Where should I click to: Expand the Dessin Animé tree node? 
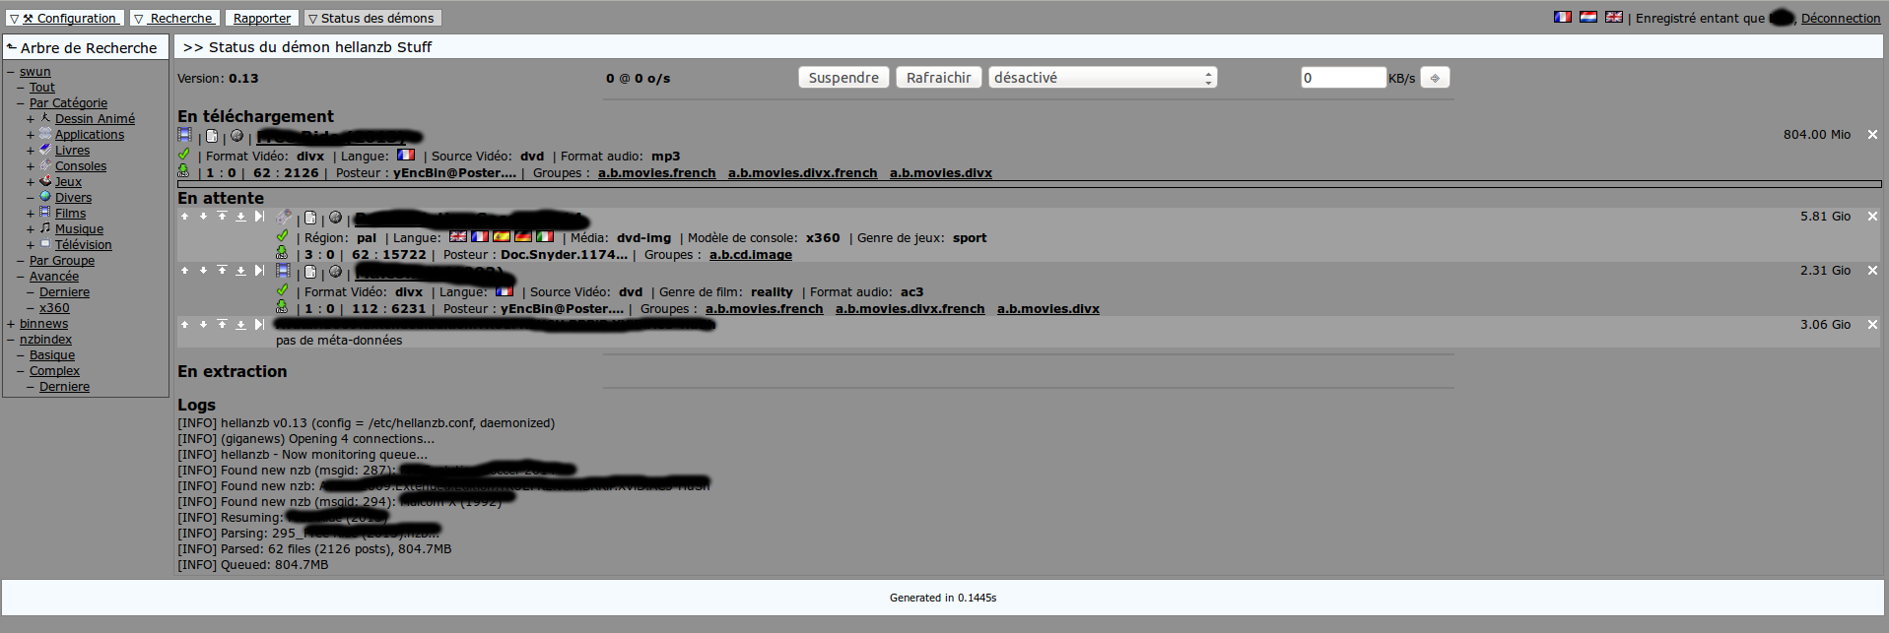(31, 119)
